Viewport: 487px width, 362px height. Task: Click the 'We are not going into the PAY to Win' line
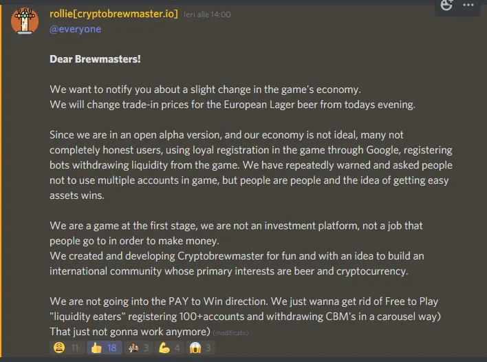[243, 301]
